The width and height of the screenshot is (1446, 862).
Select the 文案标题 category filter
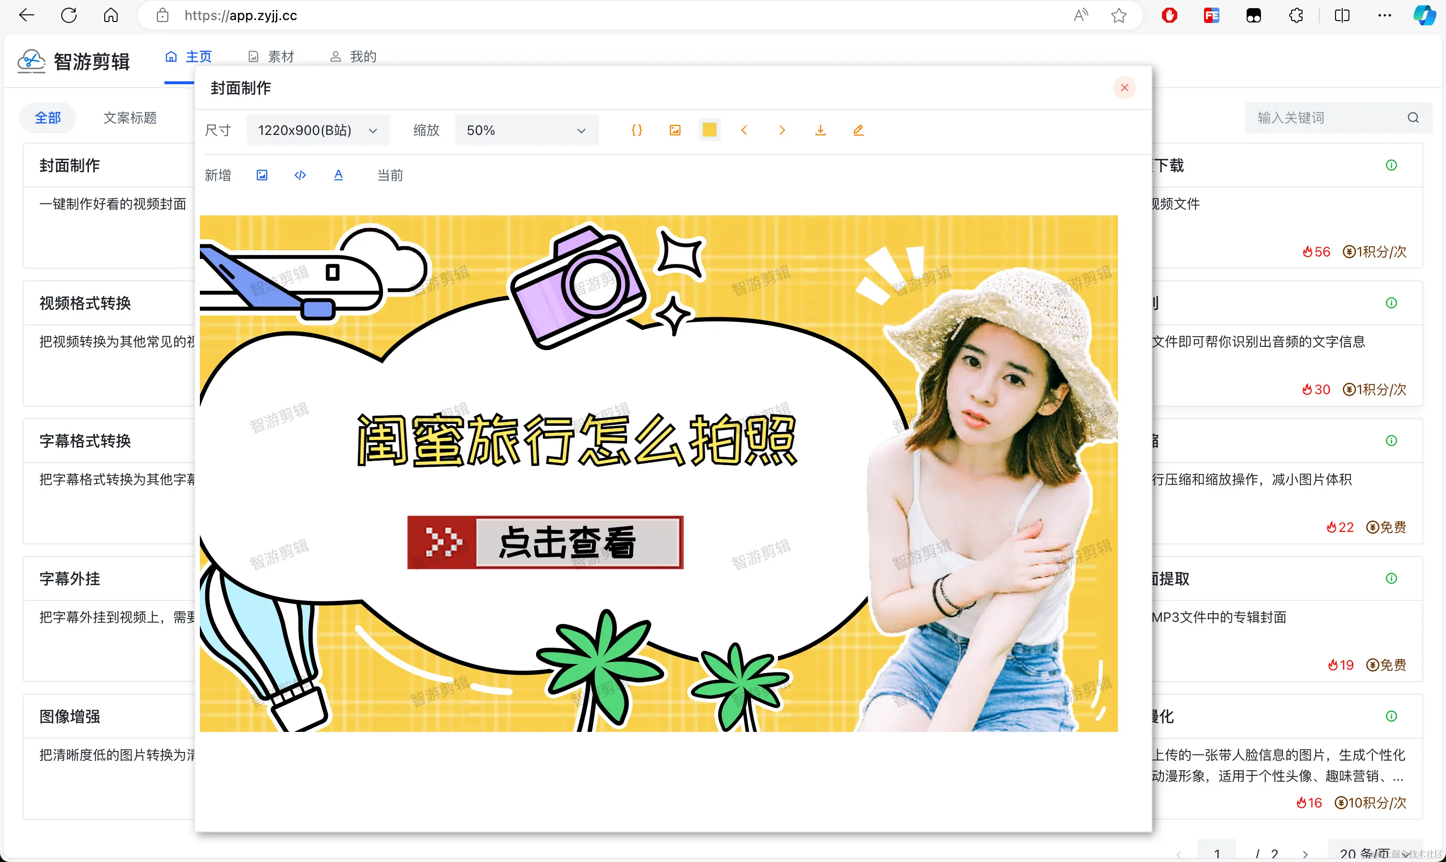coord(130,118)
